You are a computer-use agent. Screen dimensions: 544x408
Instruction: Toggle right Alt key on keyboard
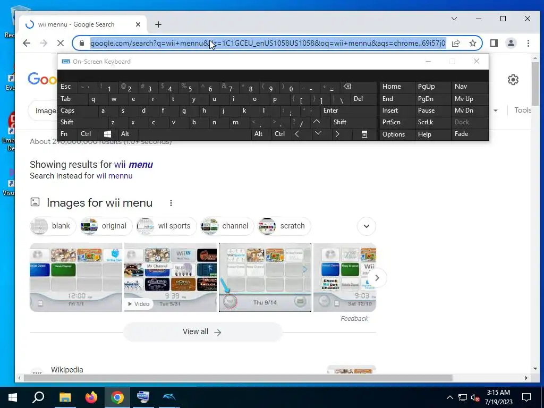coord(261,134)
